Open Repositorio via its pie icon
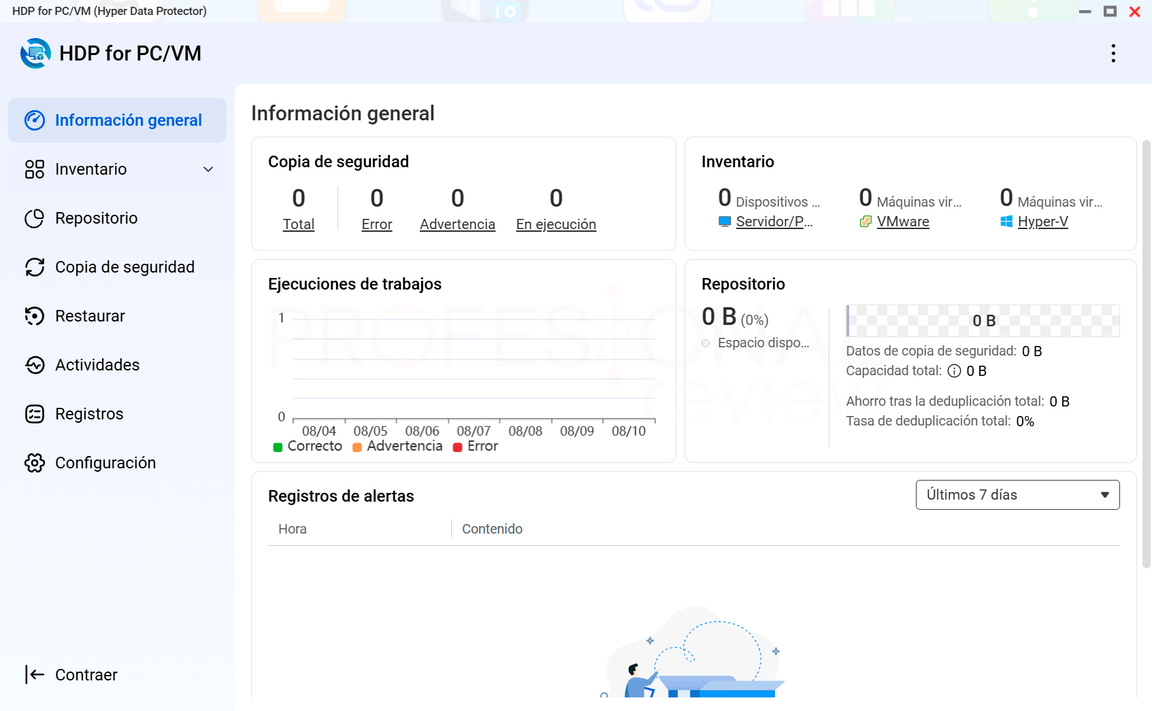The width and height of the screenshot is (1152, 711). 35,218
